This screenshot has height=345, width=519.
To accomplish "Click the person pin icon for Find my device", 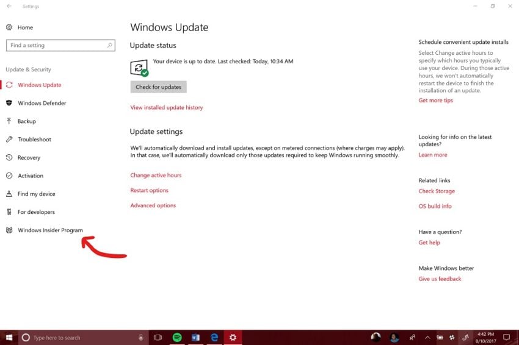I will (x=9, y=194).
